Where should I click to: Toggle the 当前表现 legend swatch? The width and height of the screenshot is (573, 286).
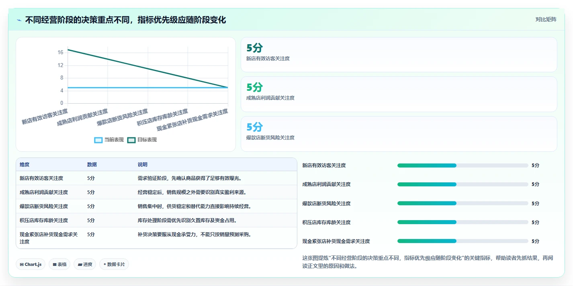pyautogui.click(x=98, y=140)
